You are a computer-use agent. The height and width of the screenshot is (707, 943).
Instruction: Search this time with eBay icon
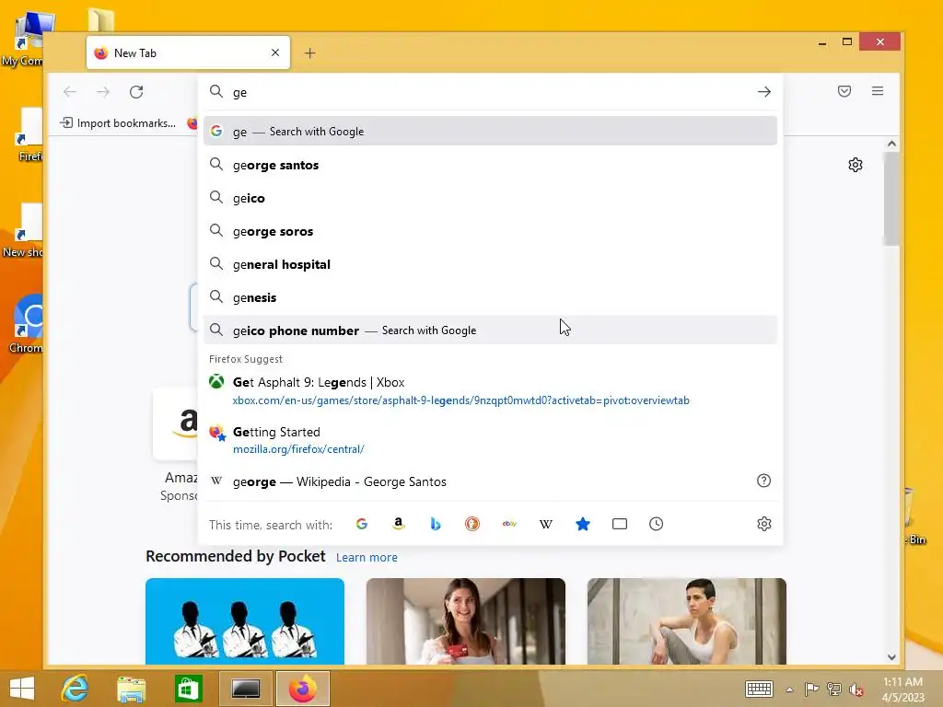click(509, 524)
